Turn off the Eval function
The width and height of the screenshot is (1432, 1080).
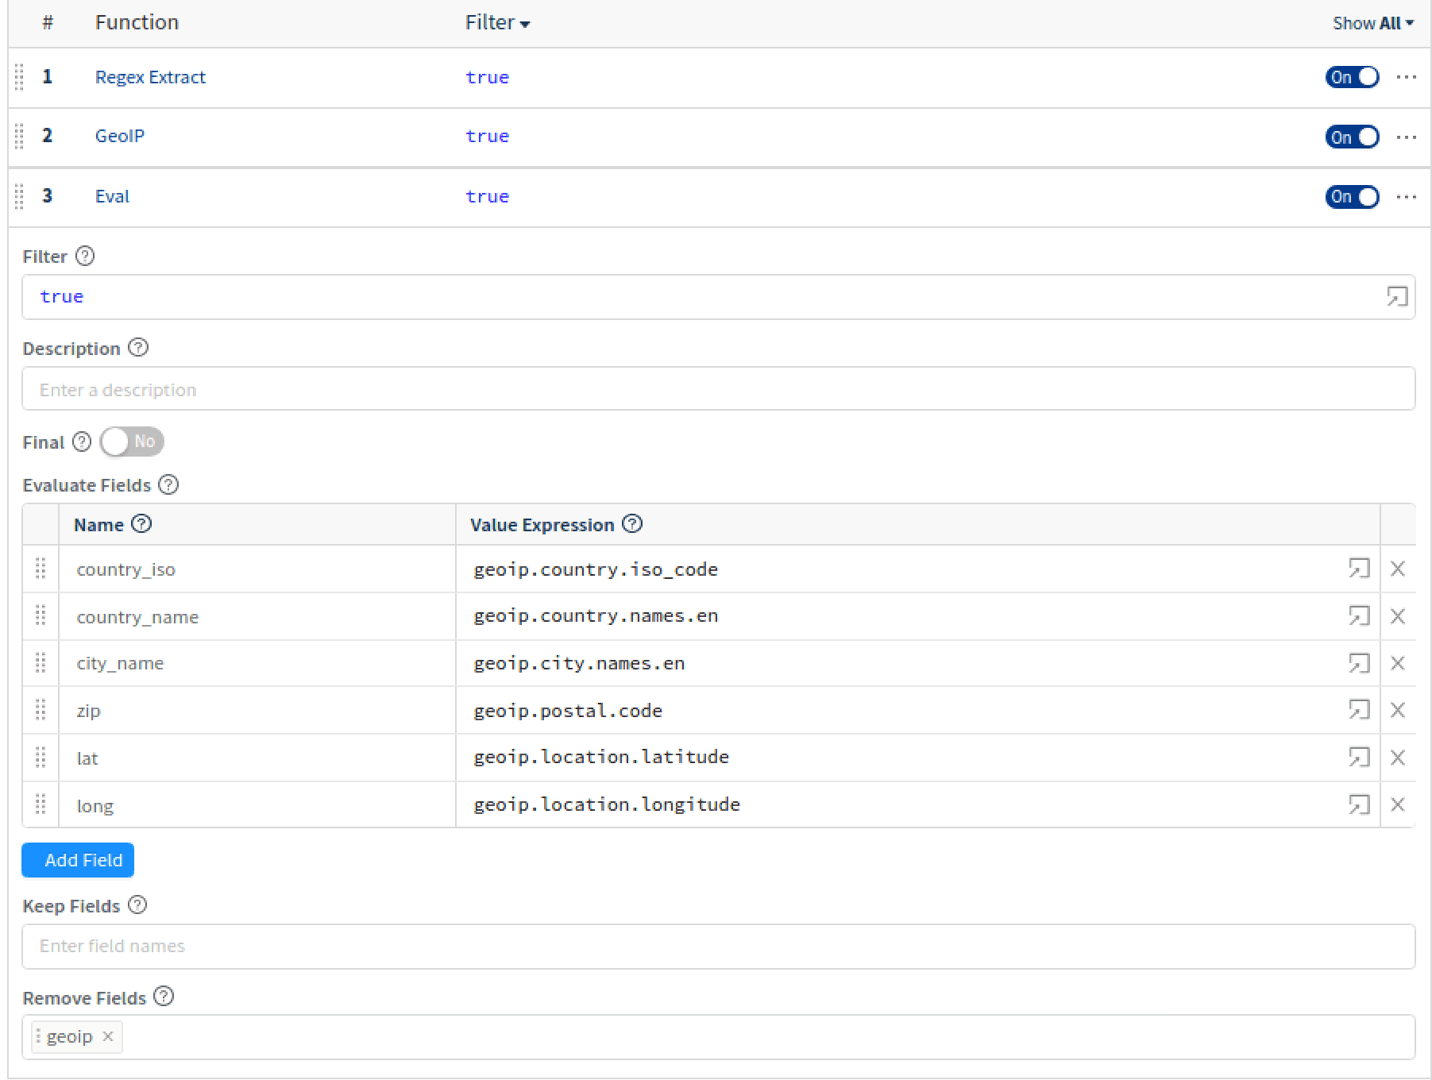tap(1352, 196)
